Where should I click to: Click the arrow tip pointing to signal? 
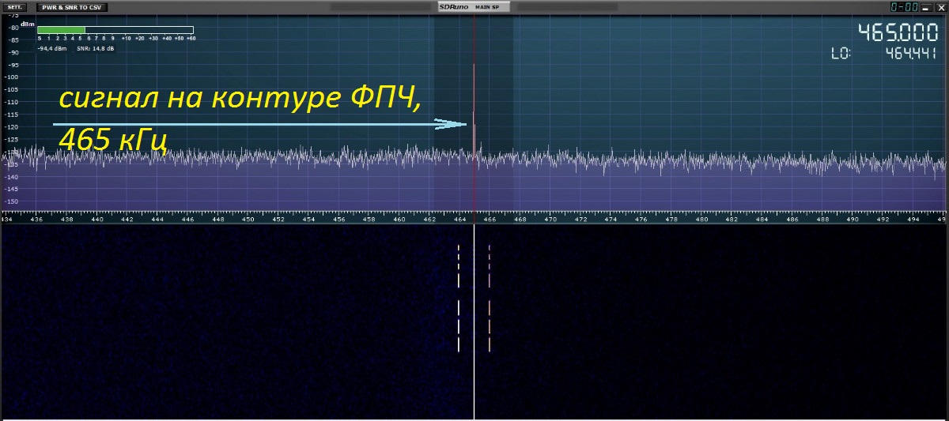[x=464, y=124]
